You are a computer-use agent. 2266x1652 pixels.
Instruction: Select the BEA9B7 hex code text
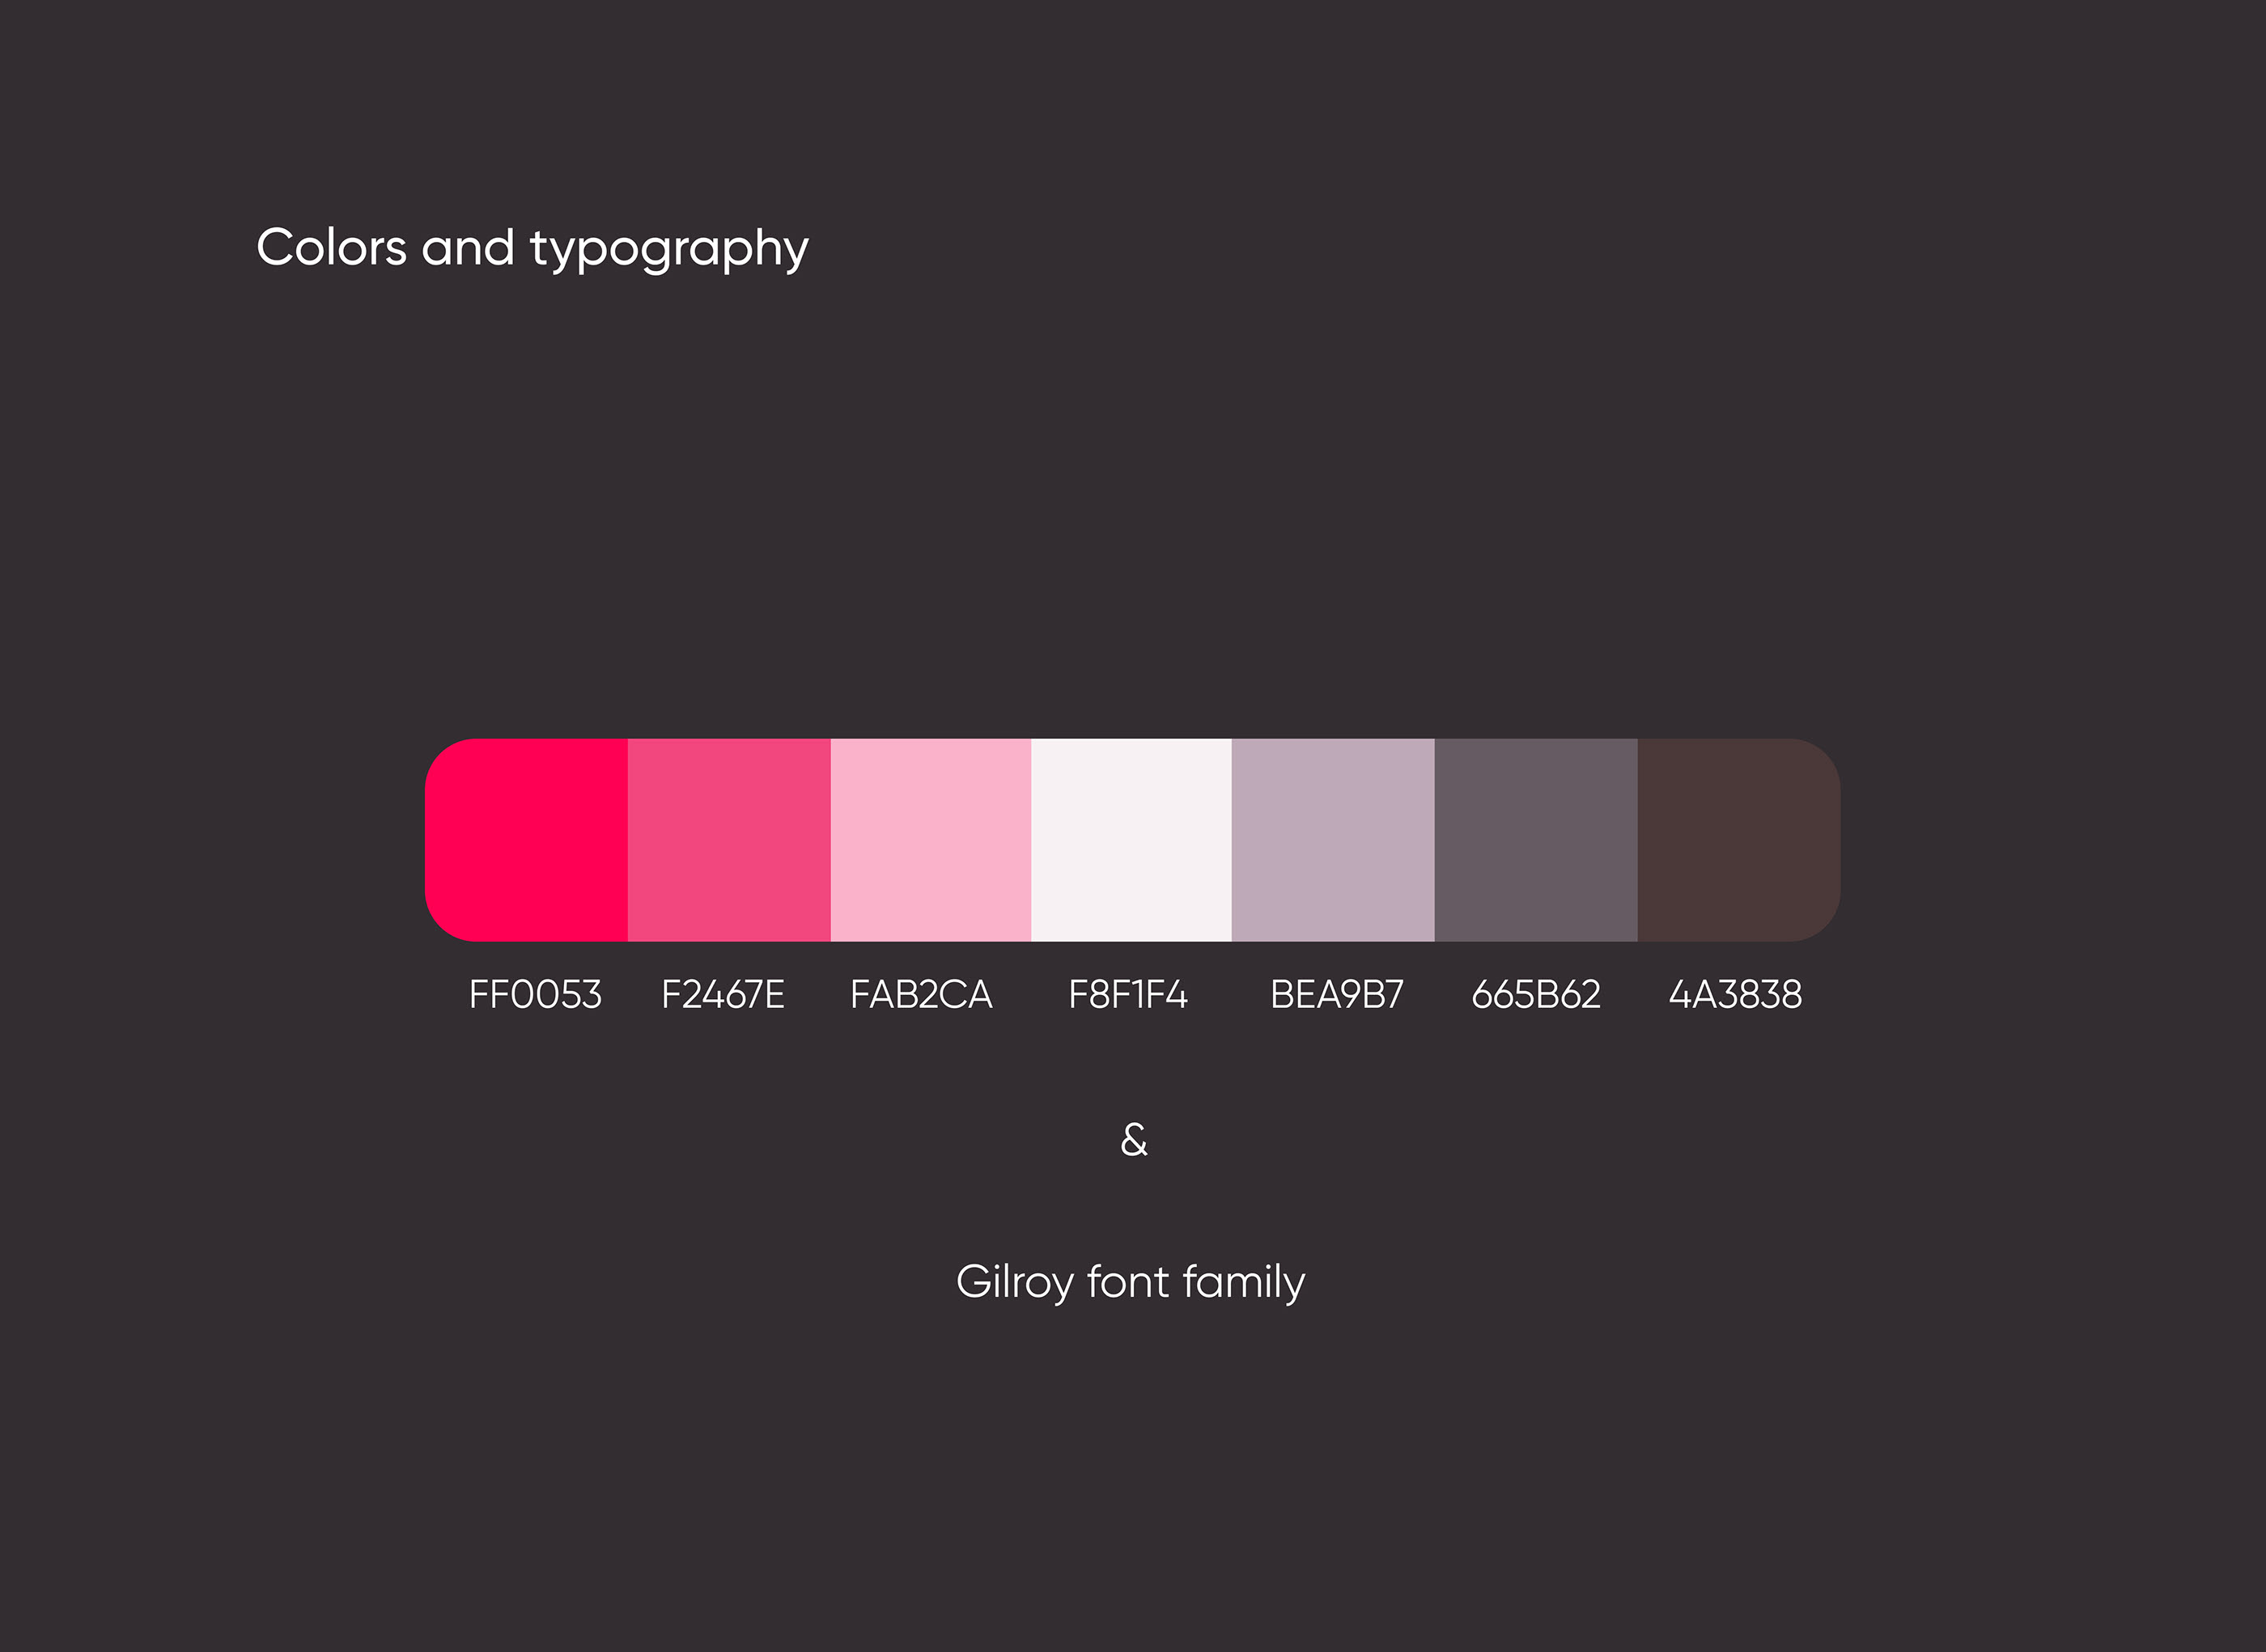point(1337,995)
